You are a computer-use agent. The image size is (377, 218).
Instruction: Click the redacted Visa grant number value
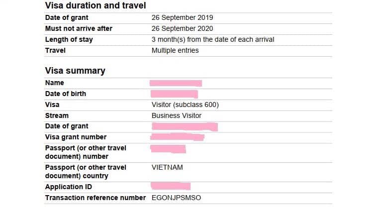[178, 136]
